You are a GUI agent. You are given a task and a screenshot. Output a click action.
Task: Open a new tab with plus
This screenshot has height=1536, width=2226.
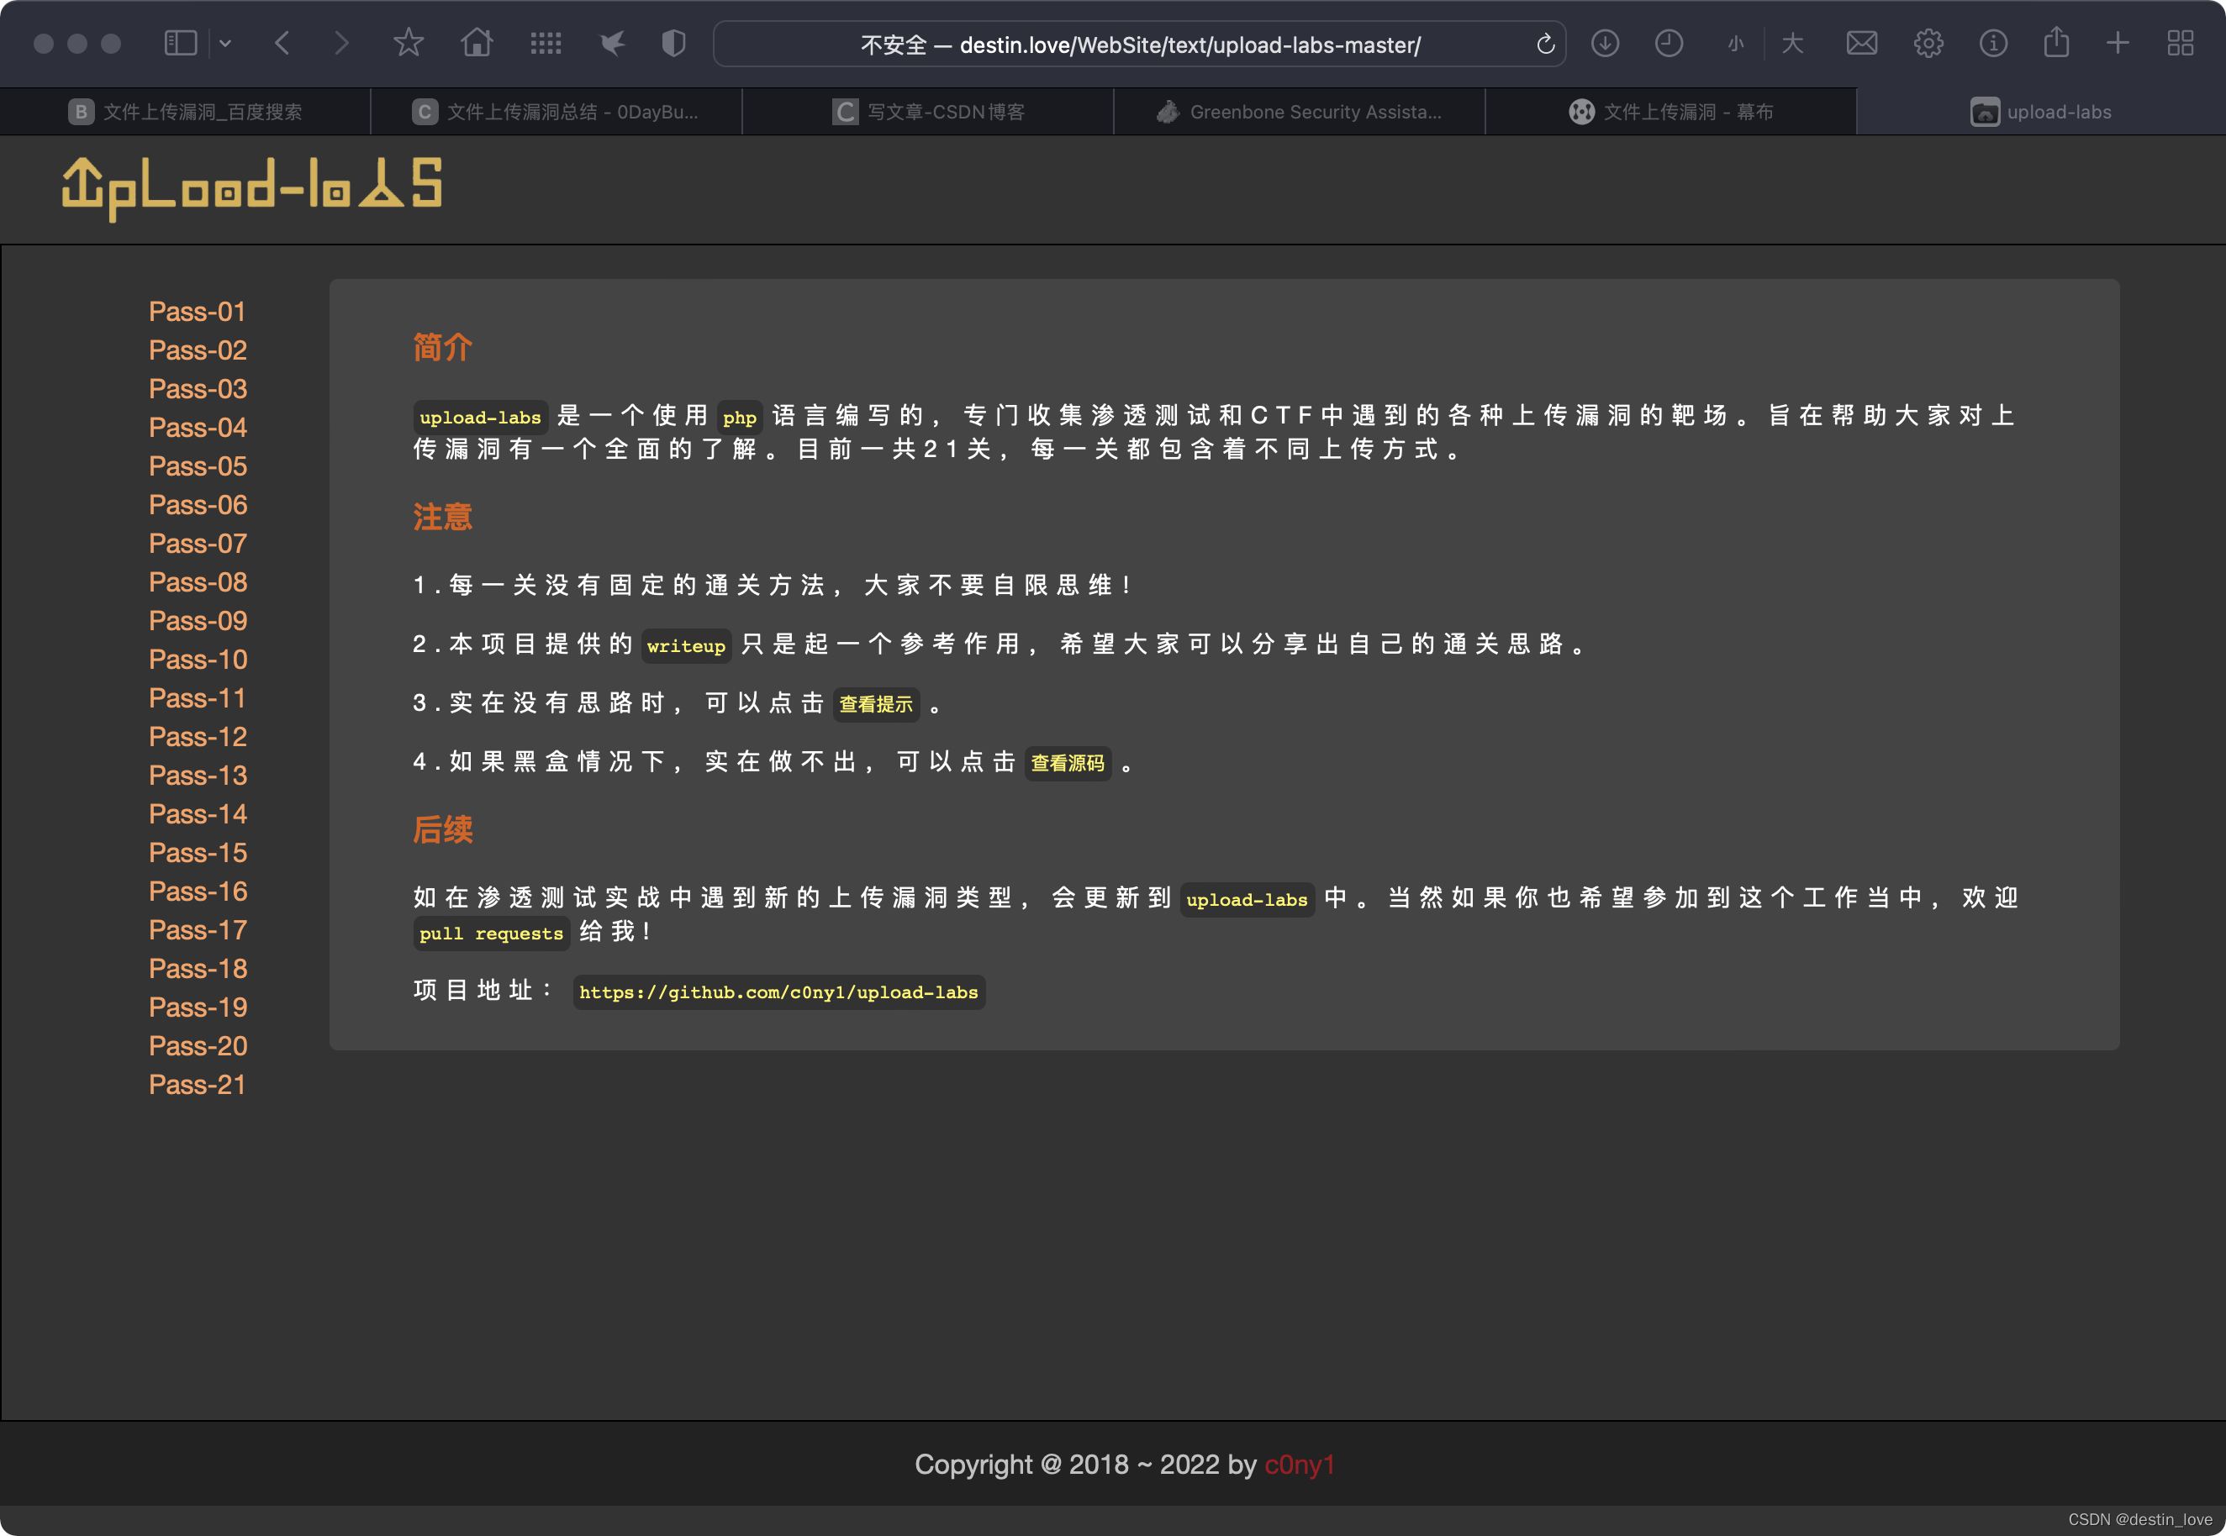(2118, 44)
